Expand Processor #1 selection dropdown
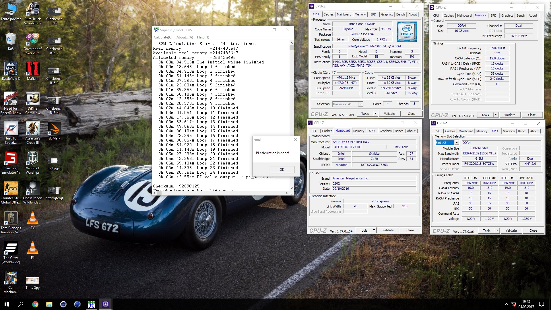Screen dimensions: 551x310 click(361, 104)
